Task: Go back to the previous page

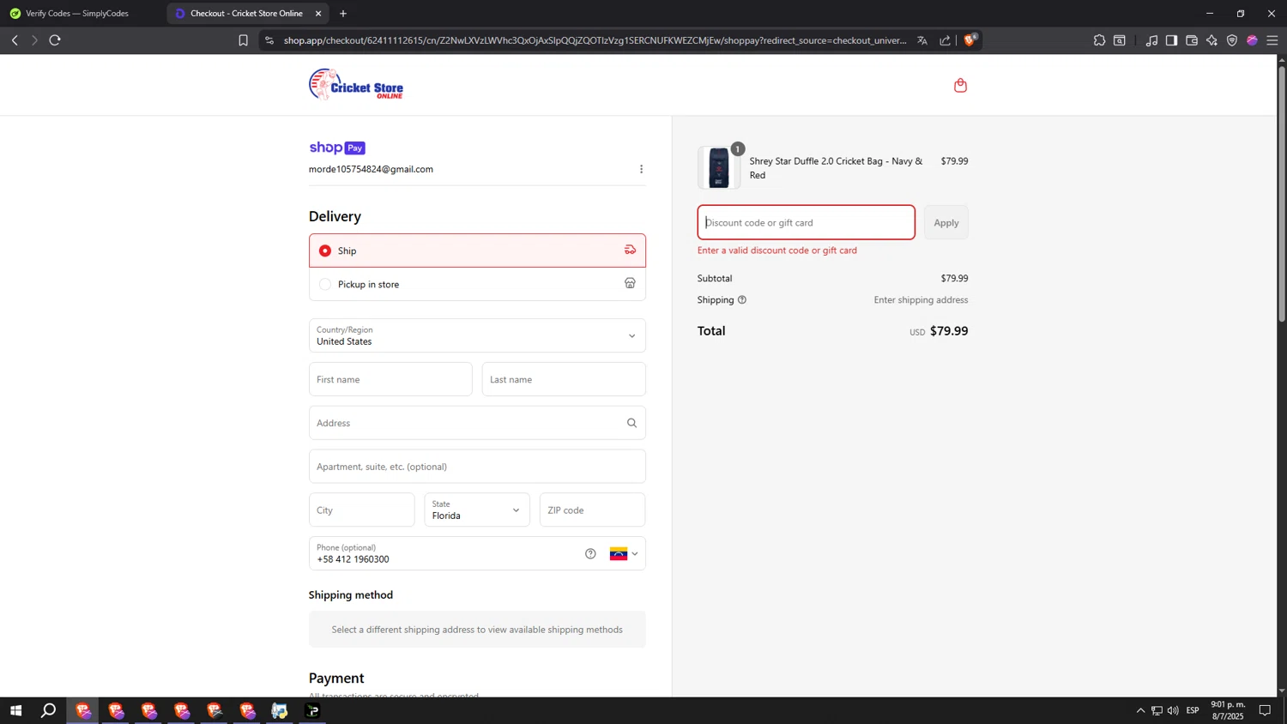Action: pyautogui.click(x=15, y=40)
